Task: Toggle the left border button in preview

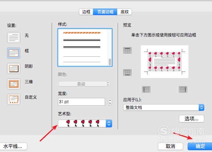Action: click(x=146, y=89)
